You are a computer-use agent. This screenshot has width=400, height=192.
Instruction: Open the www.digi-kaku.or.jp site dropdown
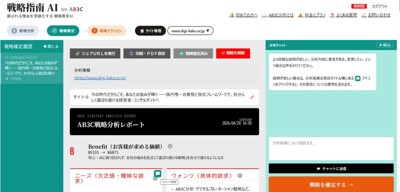(190, 31)
